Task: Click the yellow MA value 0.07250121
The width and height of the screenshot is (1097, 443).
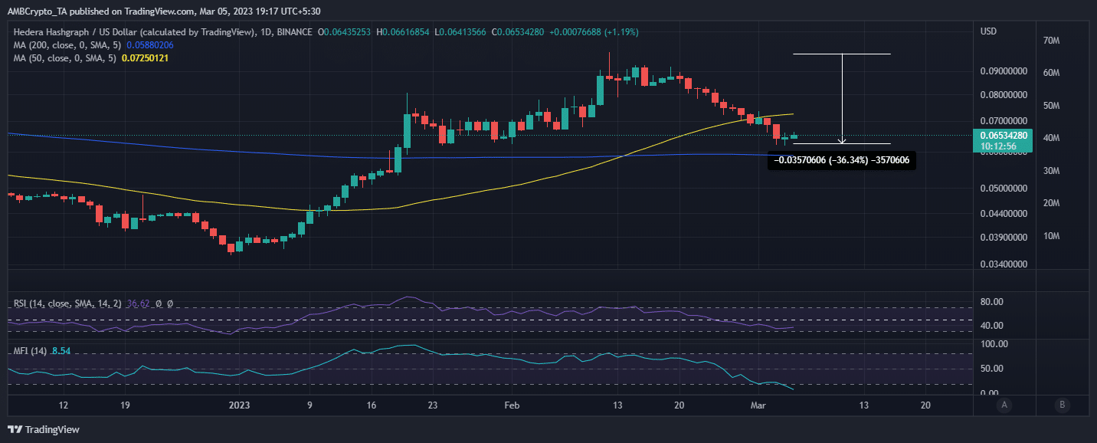Action: point(143,58)
